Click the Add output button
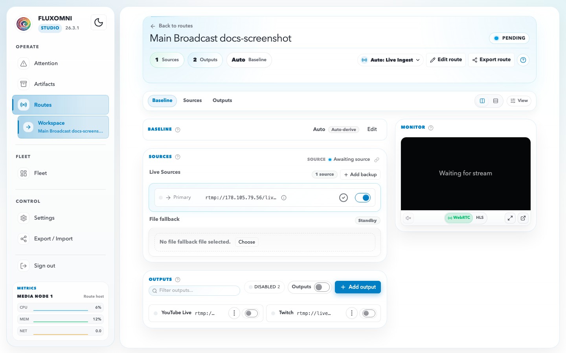Screen dimensions: 566x353 358,287
